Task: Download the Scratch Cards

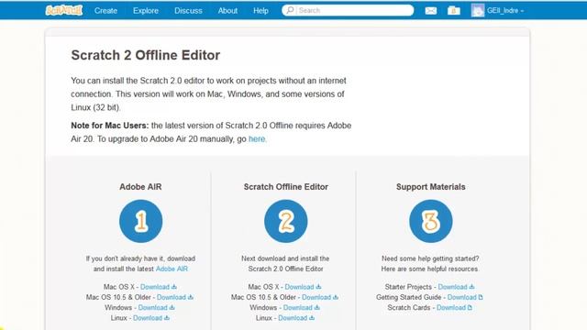Action: (454, 308)
